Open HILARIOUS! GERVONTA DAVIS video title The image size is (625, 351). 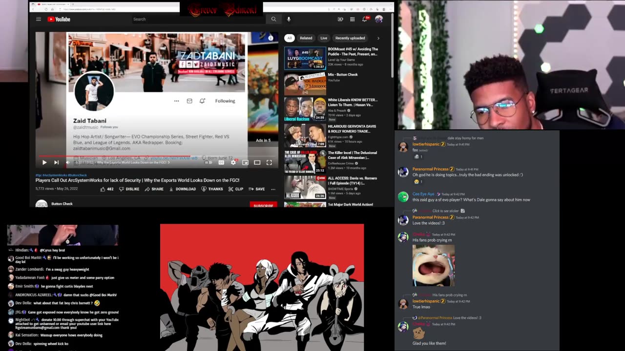pos(352,129)
